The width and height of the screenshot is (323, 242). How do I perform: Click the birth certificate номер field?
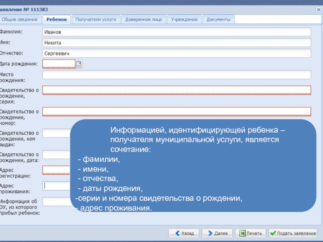tap(176, 111)
